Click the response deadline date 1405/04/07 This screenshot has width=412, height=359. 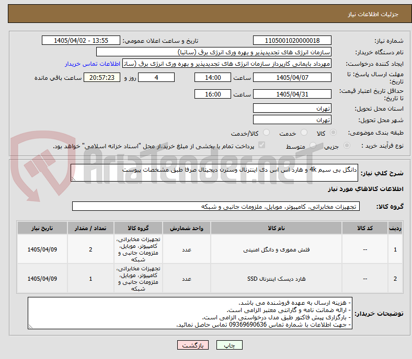pos(292,78)
